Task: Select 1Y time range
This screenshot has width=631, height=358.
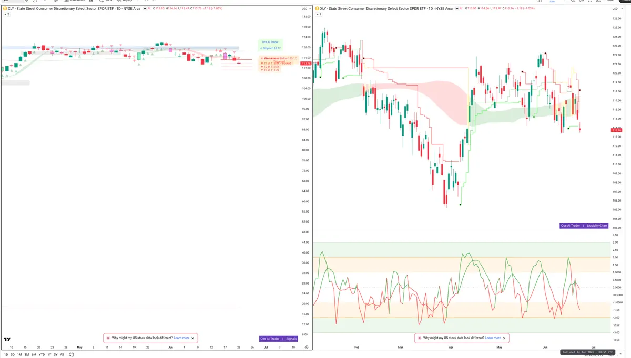Action: [49, 355]
